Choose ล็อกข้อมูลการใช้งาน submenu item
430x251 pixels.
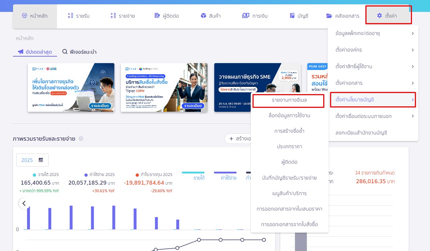289,116
